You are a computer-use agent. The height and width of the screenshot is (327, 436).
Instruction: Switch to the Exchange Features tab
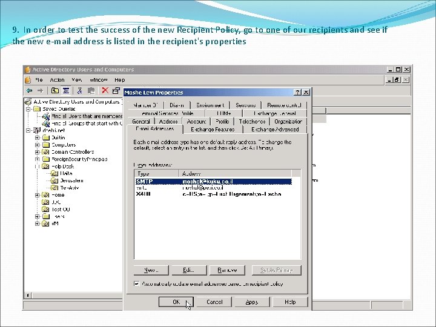click(x=213, y=130)
